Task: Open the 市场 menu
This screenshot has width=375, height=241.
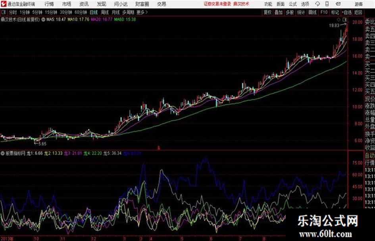Action: click(x=67, y=4)
